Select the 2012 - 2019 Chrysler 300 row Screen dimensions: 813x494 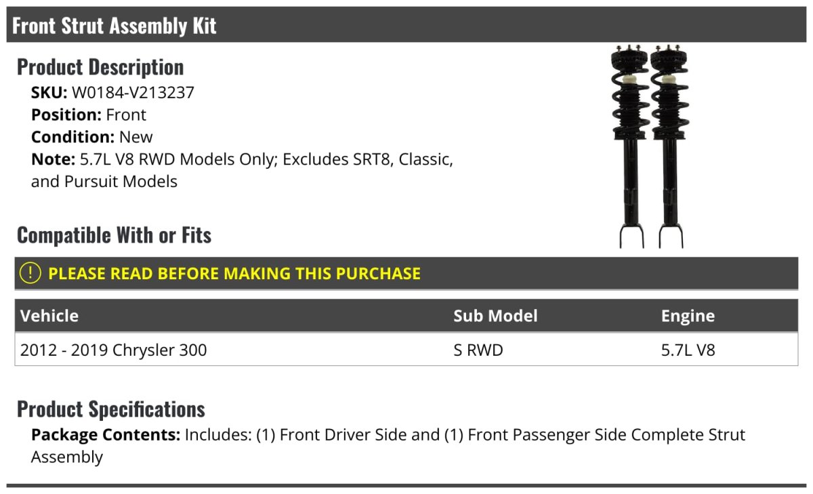(114, 350)
